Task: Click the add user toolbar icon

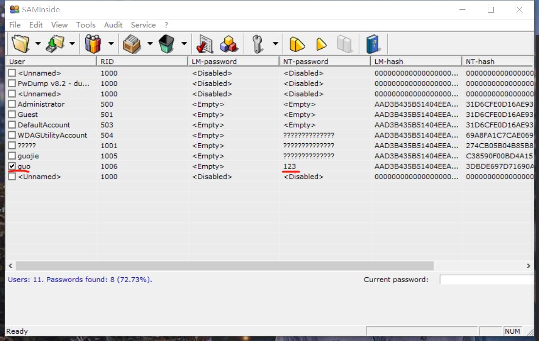Action: (93, 44)
